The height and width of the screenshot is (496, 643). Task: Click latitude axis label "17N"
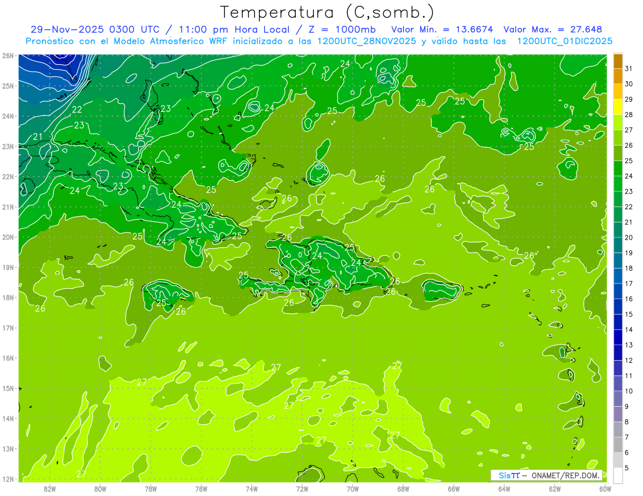[8, 328]
